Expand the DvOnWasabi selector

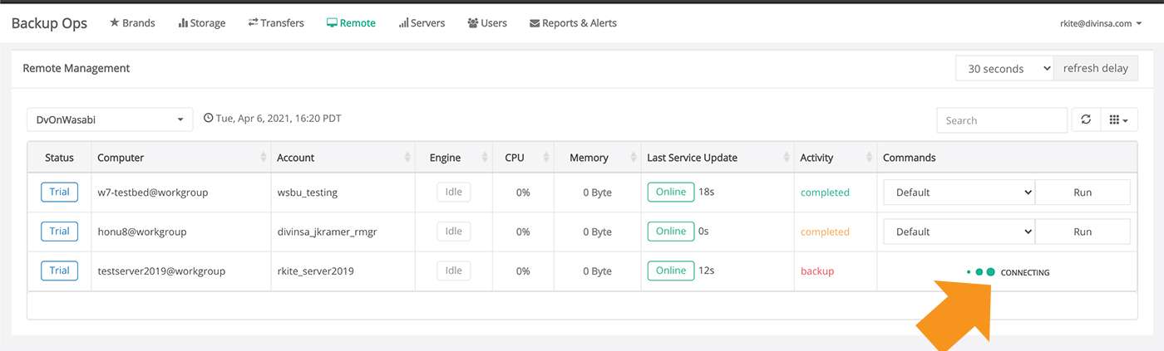(x=110, y=119)
